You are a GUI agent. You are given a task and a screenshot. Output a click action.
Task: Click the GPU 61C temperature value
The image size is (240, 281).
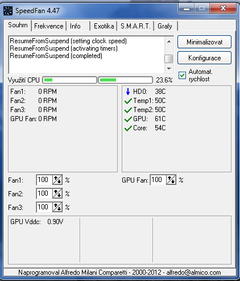point(160,119)
